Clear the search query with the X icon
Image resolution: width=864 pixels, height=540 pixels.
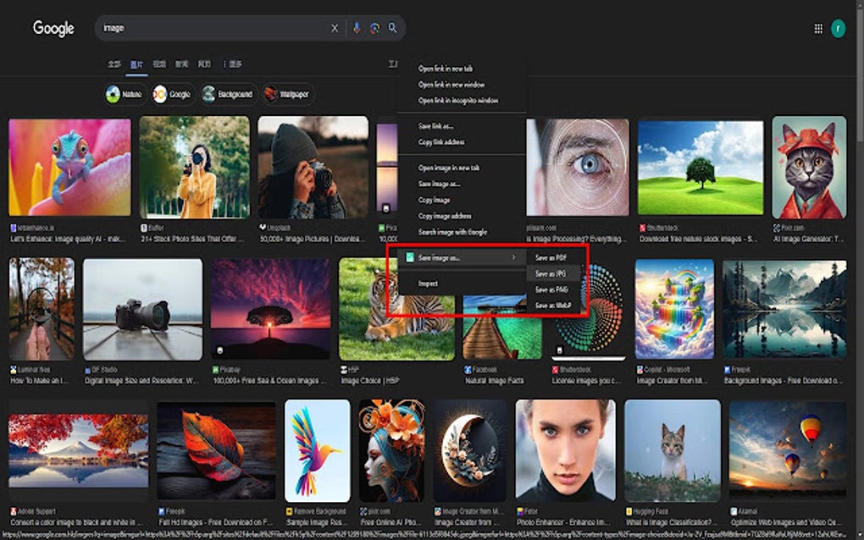pos(335,28)
